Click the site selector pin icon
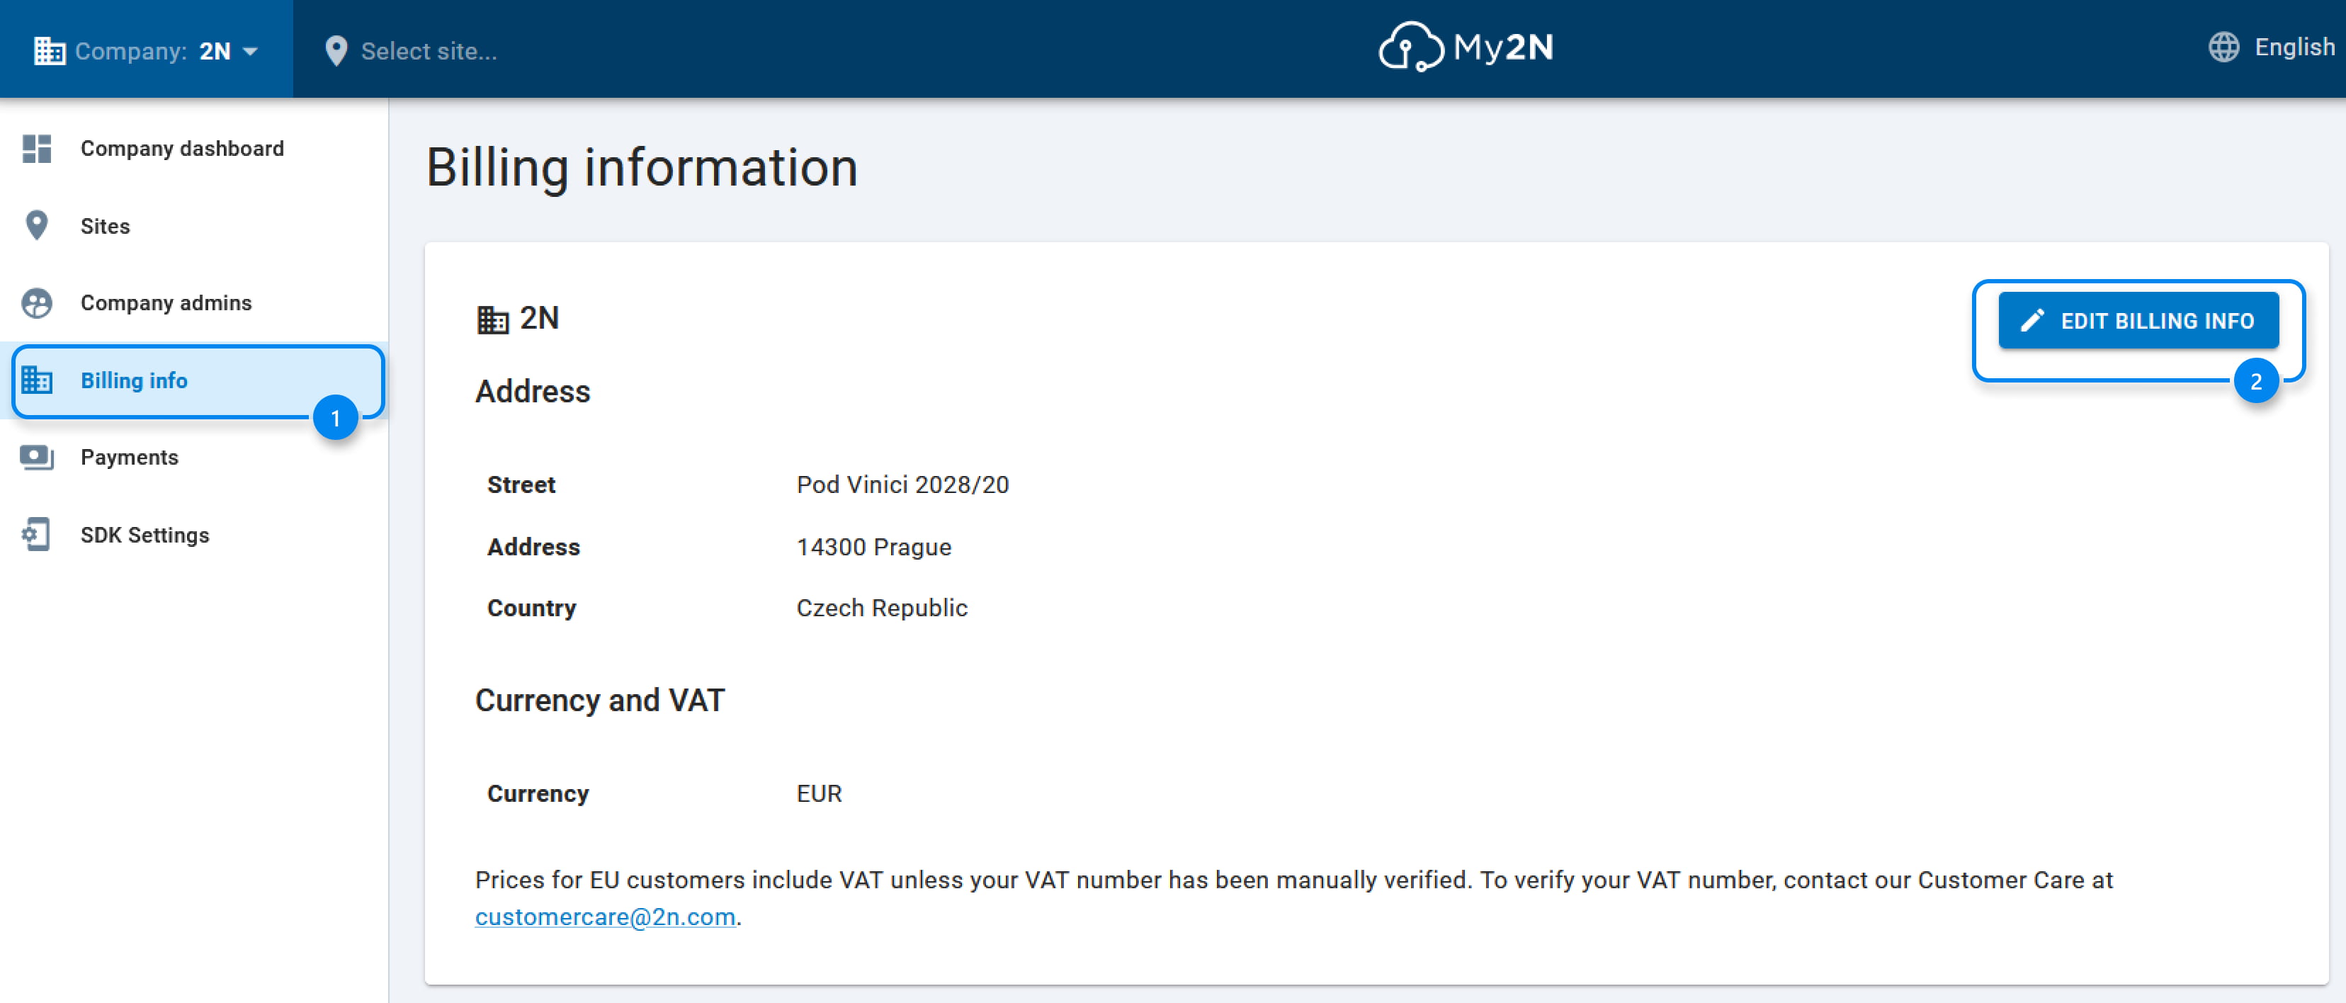The image size is (2346, 1003). click(x=336, y=51)
